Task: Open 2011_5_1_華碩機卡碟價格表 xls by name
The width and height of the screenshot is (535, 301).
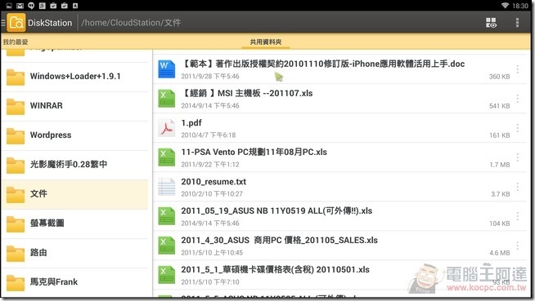Action: [x=276, y=270]
